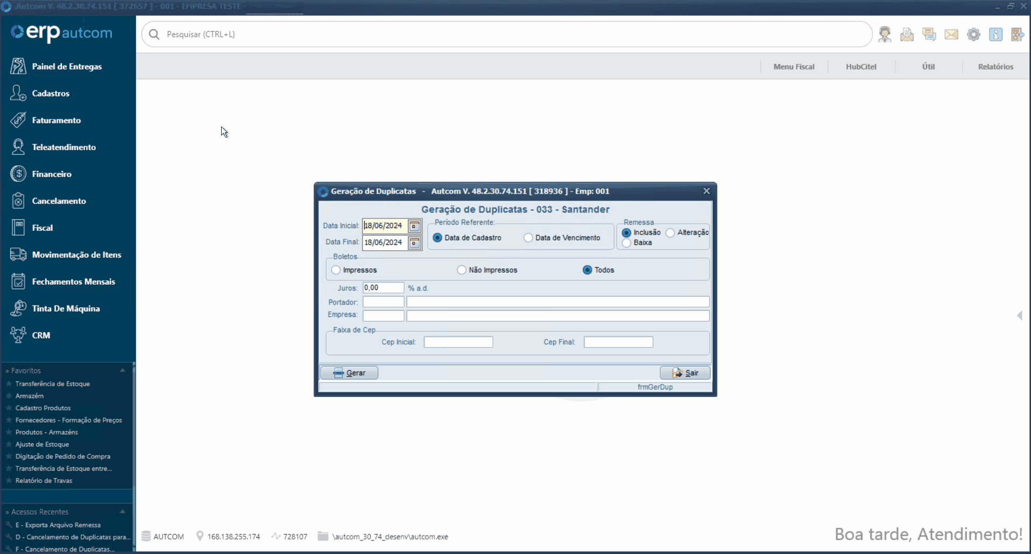Open favorite Armazém
The height and width of the screenshot is (554, 1031).
click(30, 395)
